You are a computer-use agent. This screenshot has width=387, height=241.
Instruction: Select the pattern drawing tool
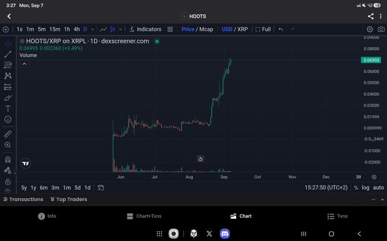8,76
